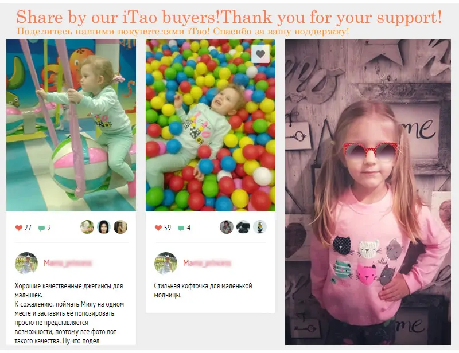Viewport: 459px width, 353px height.
Task: Open first liker avatar under ball pit post
Action: point(227,227)
